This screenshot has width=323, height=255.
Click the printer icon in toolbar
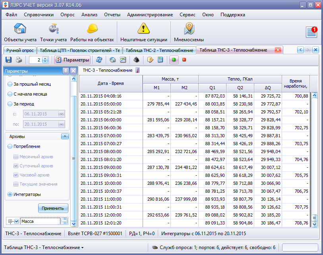[x=19, y=60]
